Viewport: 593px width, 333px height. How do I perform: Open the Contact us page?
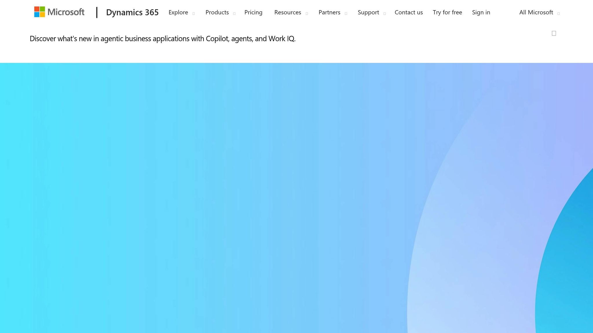(409, 12)
